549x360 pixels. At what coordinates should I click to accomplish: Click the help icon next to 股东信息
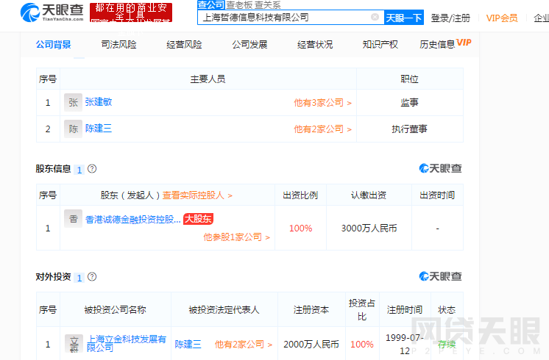coord(92,169)
